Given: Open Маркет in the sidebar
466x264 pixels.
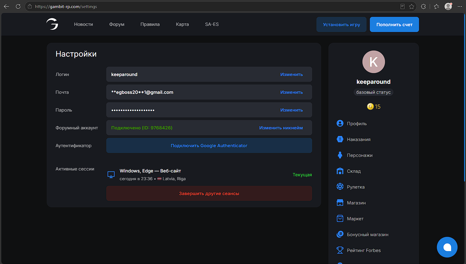Looking at the screenshot, I should 355,219.
